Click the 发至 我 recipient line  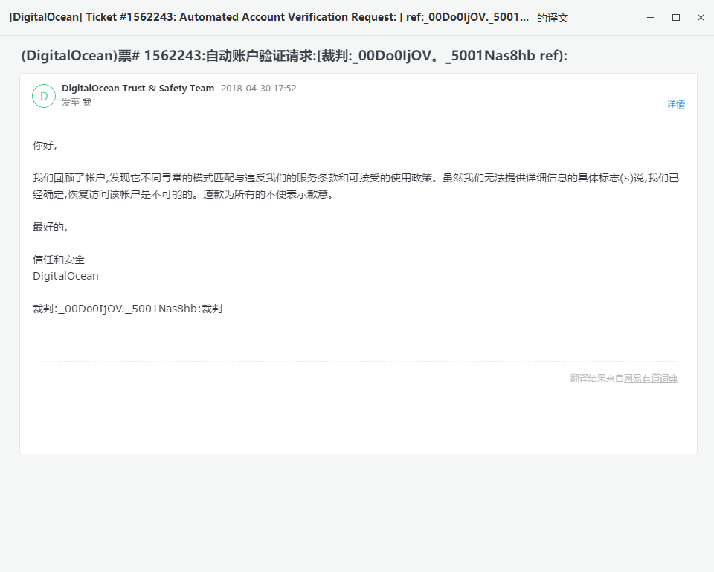pos(77,103)
